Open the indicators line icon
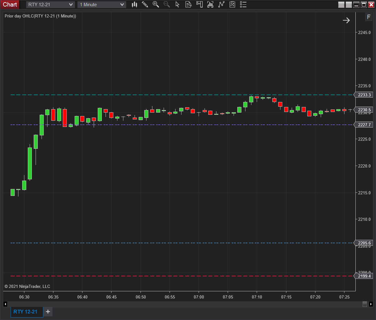 click(x=221, y=4)
